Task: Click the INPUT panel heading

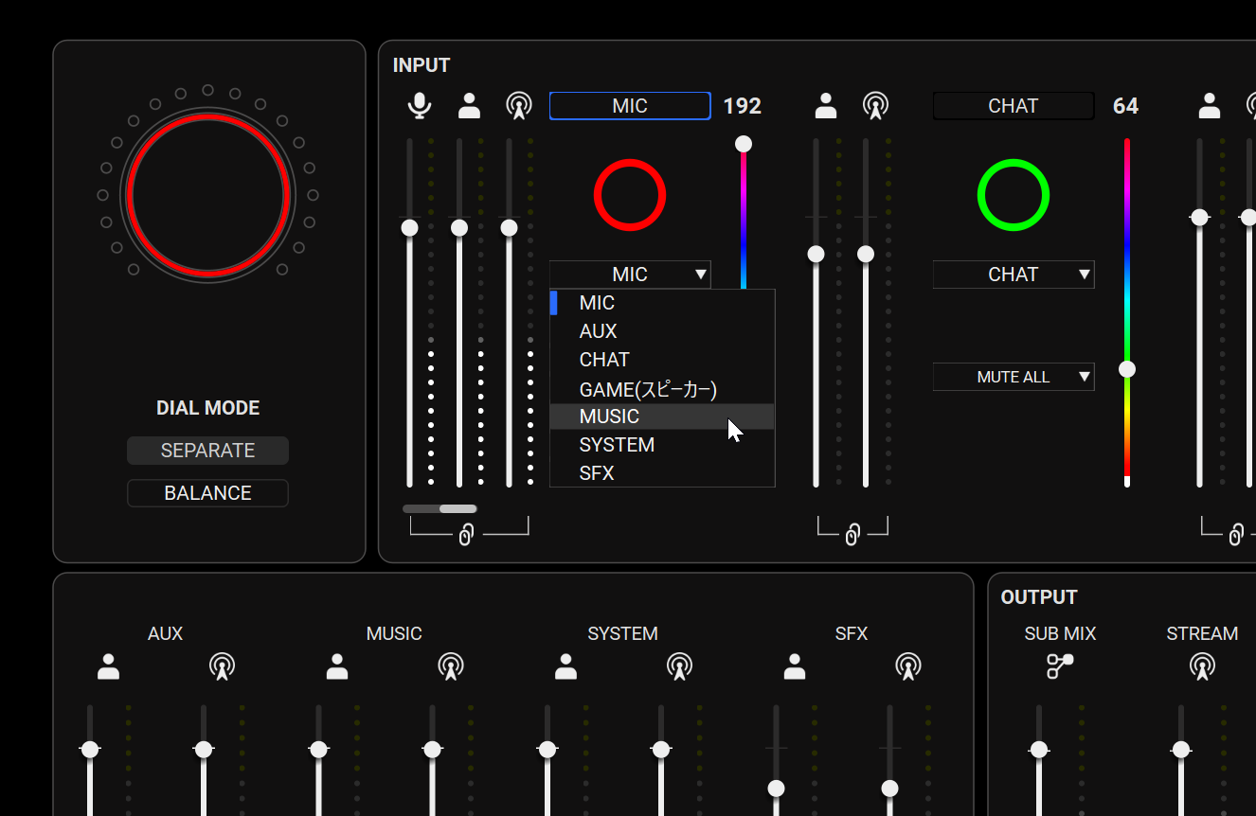Action: click(x=422, y=65)
